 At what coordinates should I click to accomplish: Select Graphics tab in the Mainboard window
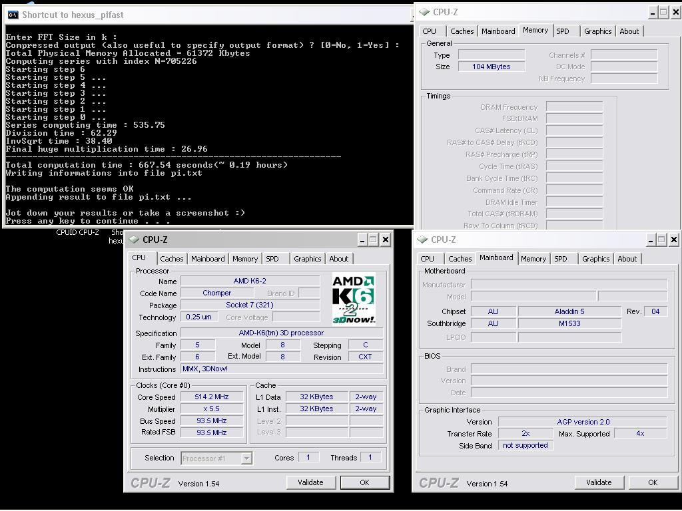[596, 259]
